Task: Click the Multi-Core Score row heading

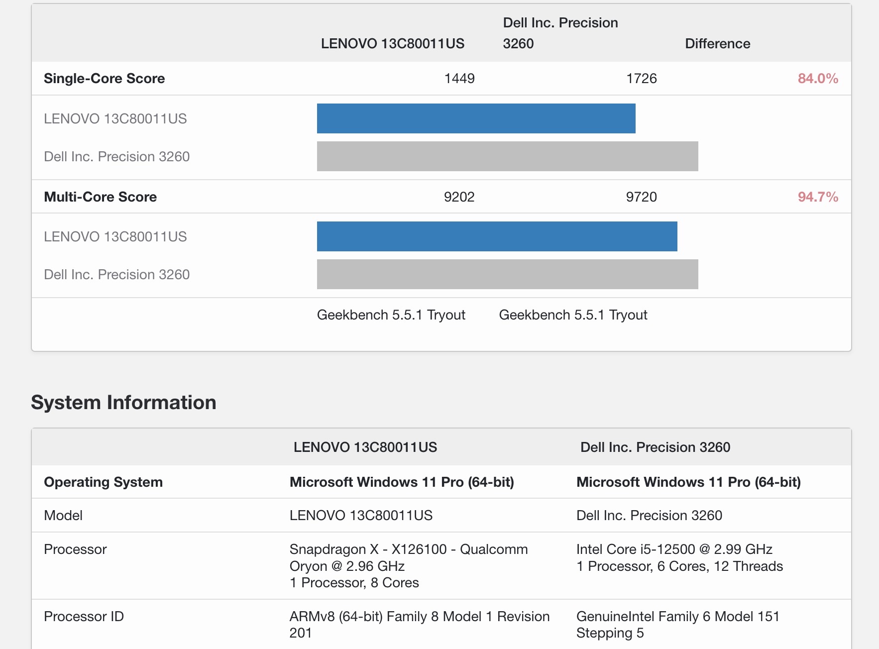Action: [x=100, y=197]
